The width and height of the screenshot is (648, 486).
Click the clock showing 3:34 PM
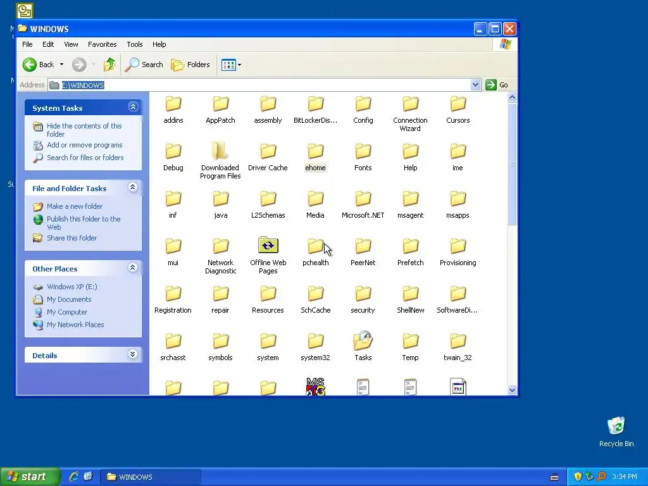coord(625,477)
